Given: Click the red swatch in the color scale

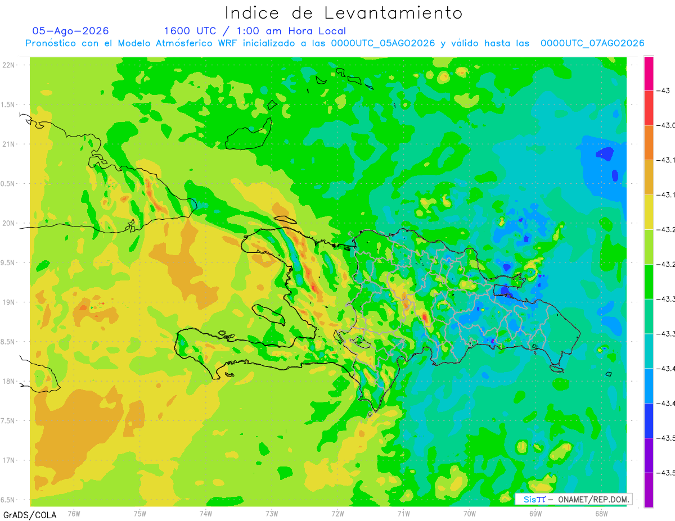Looking at the screenshot, I should 649,108.
